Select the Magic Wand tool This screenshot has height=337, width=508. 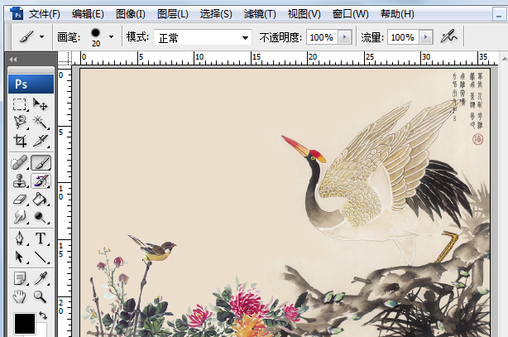(41, 123)
